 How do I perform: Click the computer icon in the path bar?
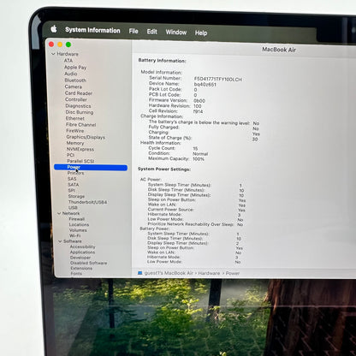(139, 273)
